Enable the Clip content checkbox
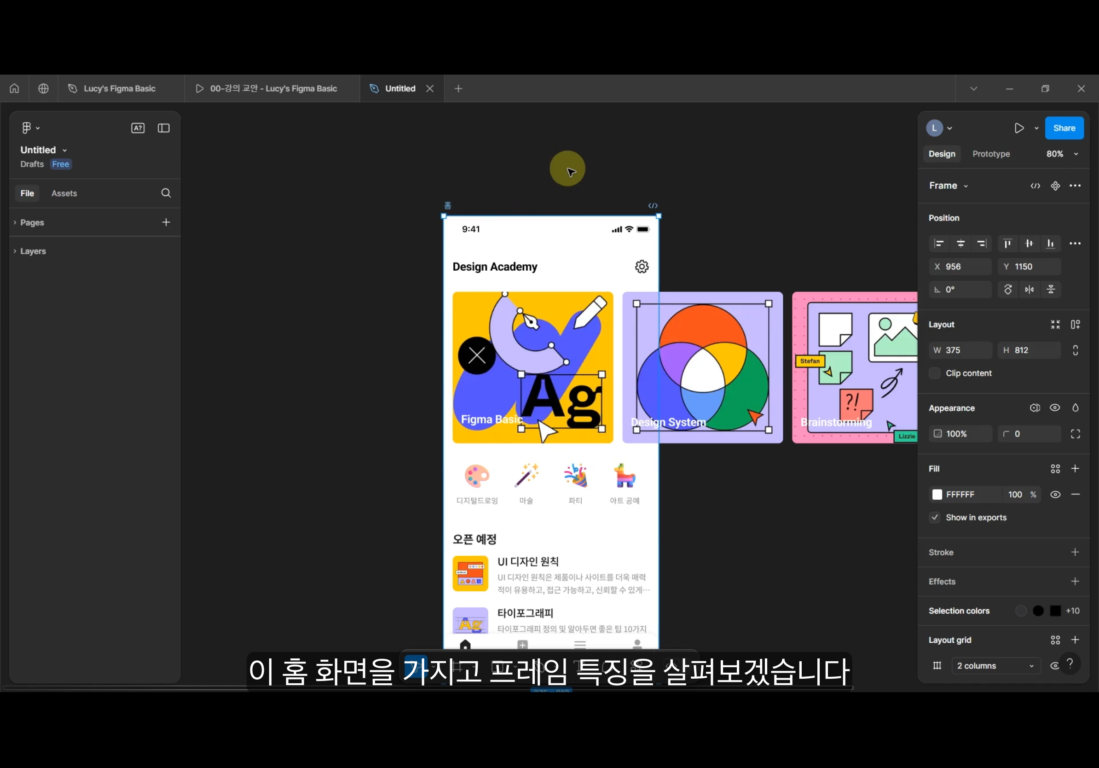 point(935,373)
